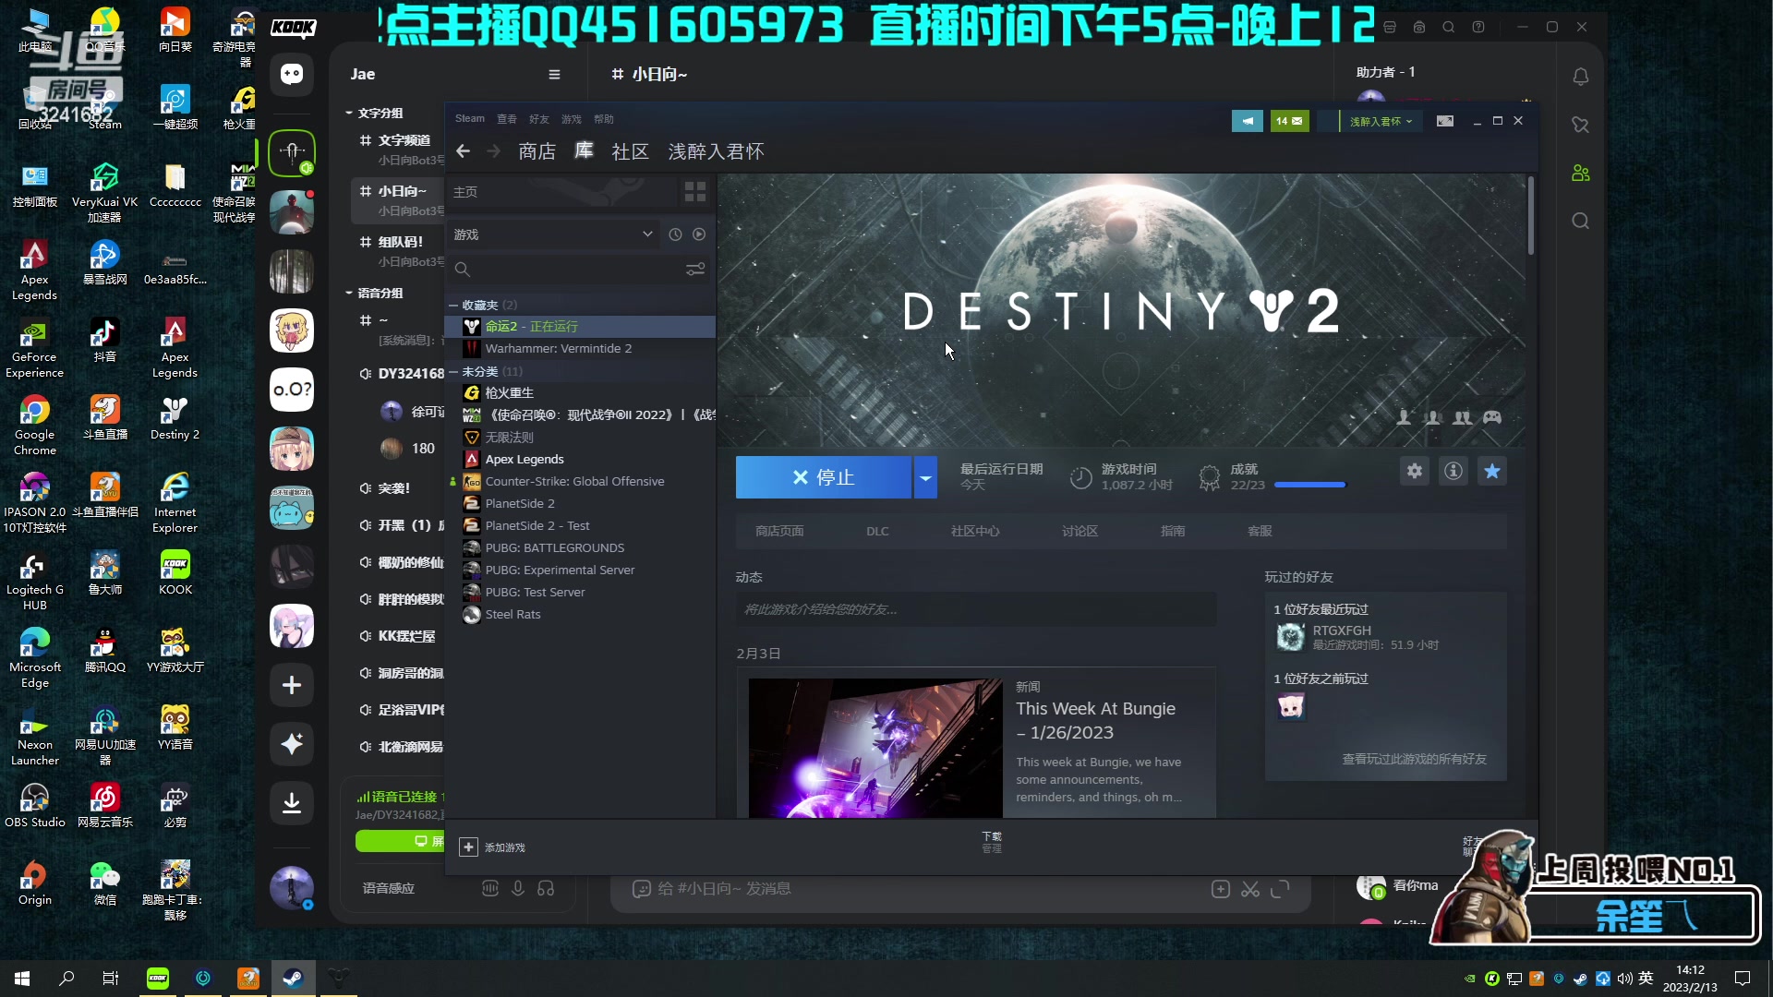The image size is (1773, 997).
Task: Open KOOK discover servers sparkle icon
Action: pos(292,744)
